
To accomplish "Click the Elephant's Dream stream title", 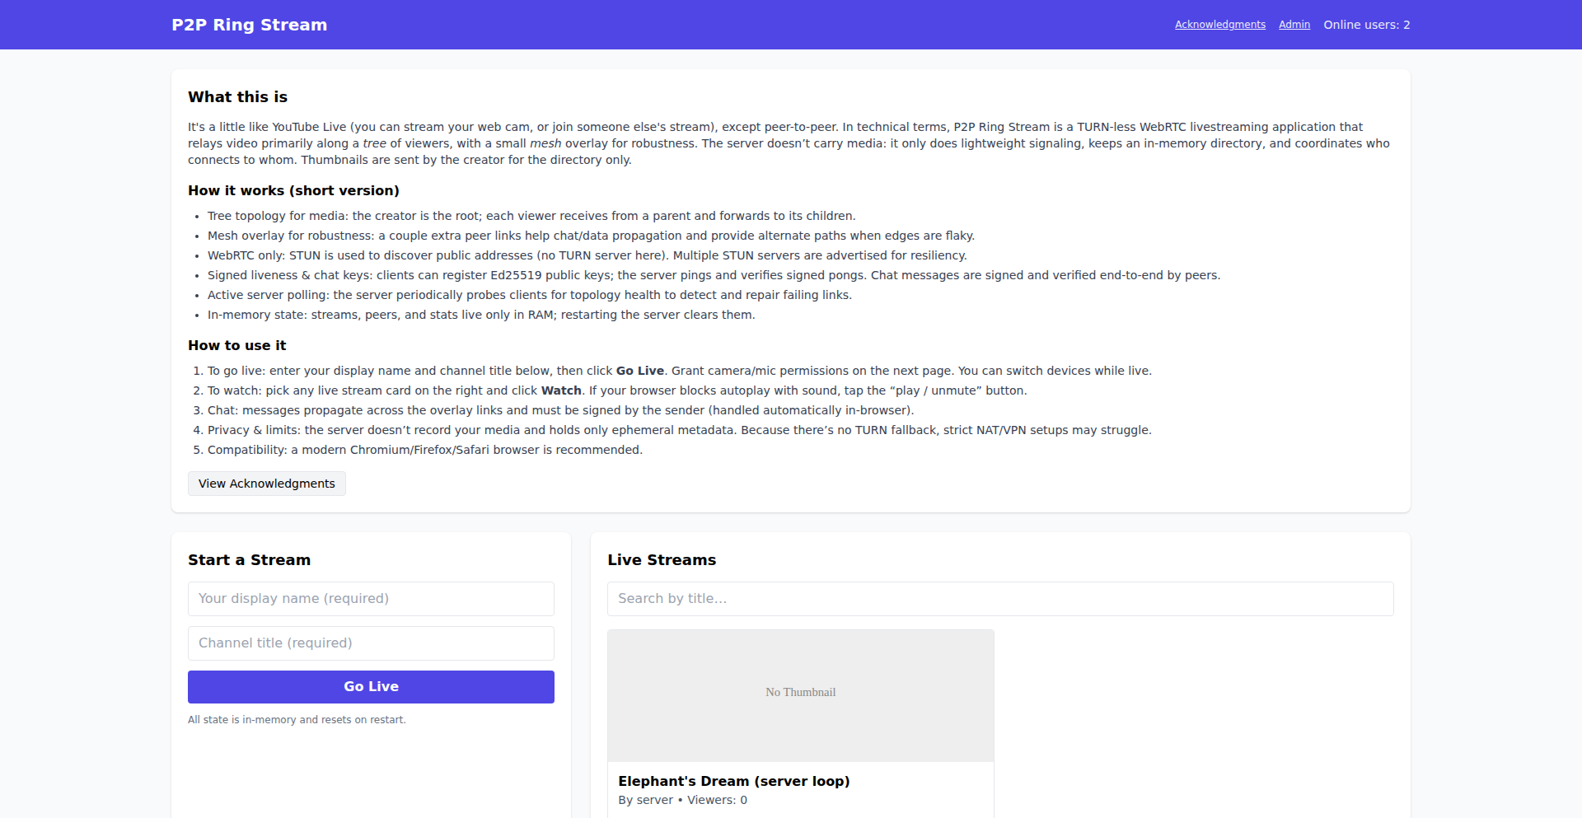I will coord(733,781).
